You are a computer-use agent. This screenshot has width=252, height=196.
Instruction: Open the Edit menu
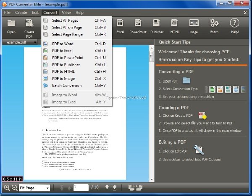[35, 13]
